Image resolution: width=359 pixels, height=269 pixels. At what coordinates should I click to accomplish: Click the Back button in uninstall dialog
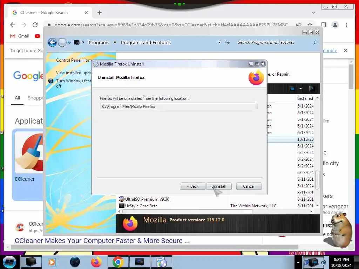pos(192,186)
